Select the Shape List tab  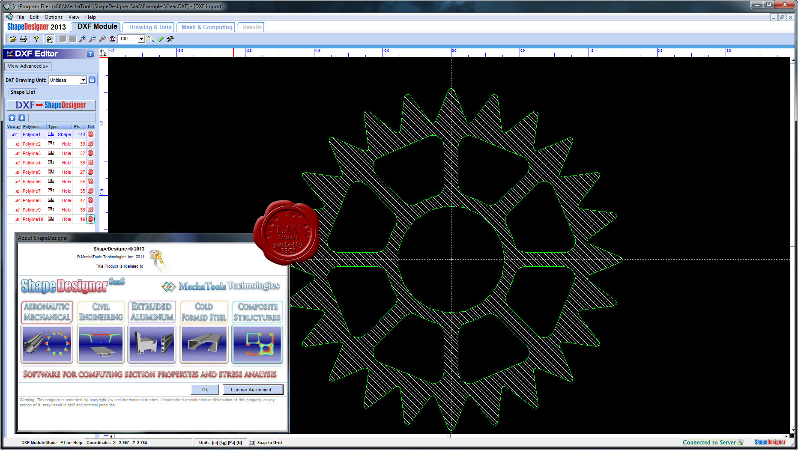[23, 92]
